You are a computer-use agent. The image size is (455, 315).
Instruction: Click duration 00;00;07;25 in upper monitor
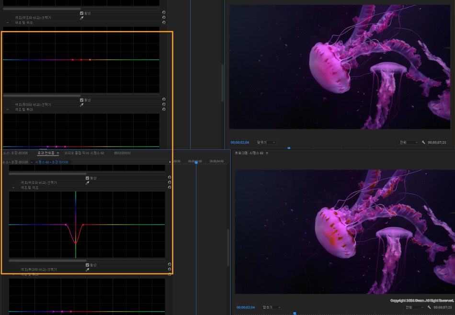coord(437,142)
